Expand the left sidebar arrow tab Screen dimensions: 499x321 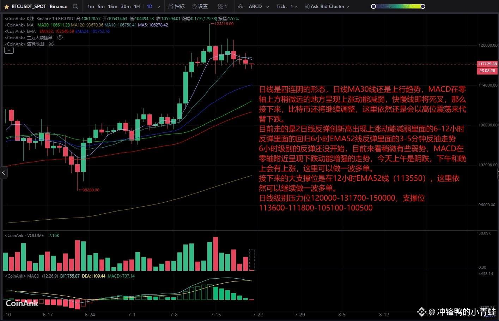click(x=3, y=173)
